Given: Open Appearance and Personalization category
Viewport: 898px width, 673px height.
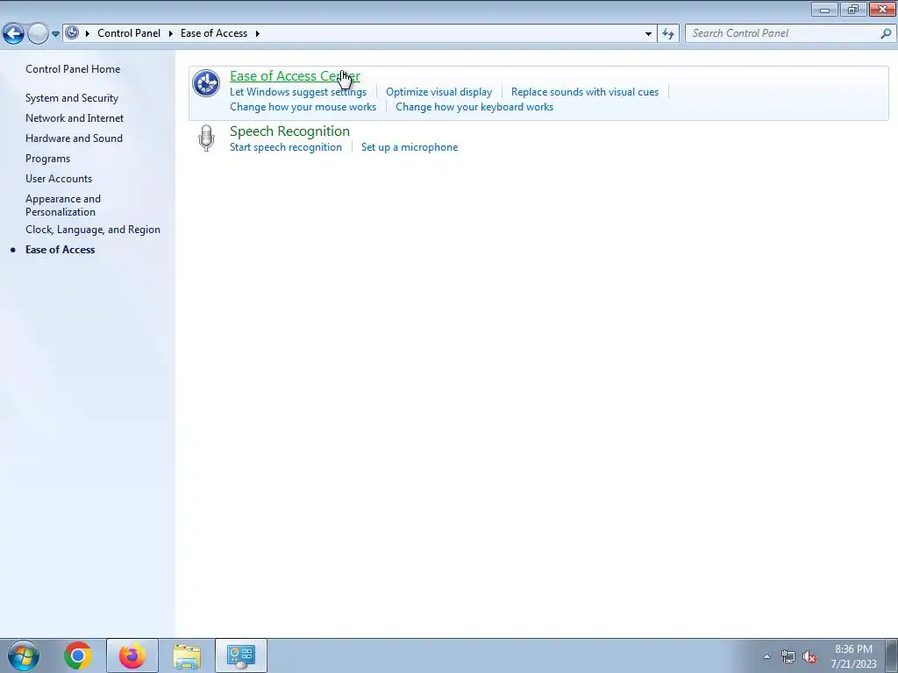Looking at the screenshot, I should (63, 205).
